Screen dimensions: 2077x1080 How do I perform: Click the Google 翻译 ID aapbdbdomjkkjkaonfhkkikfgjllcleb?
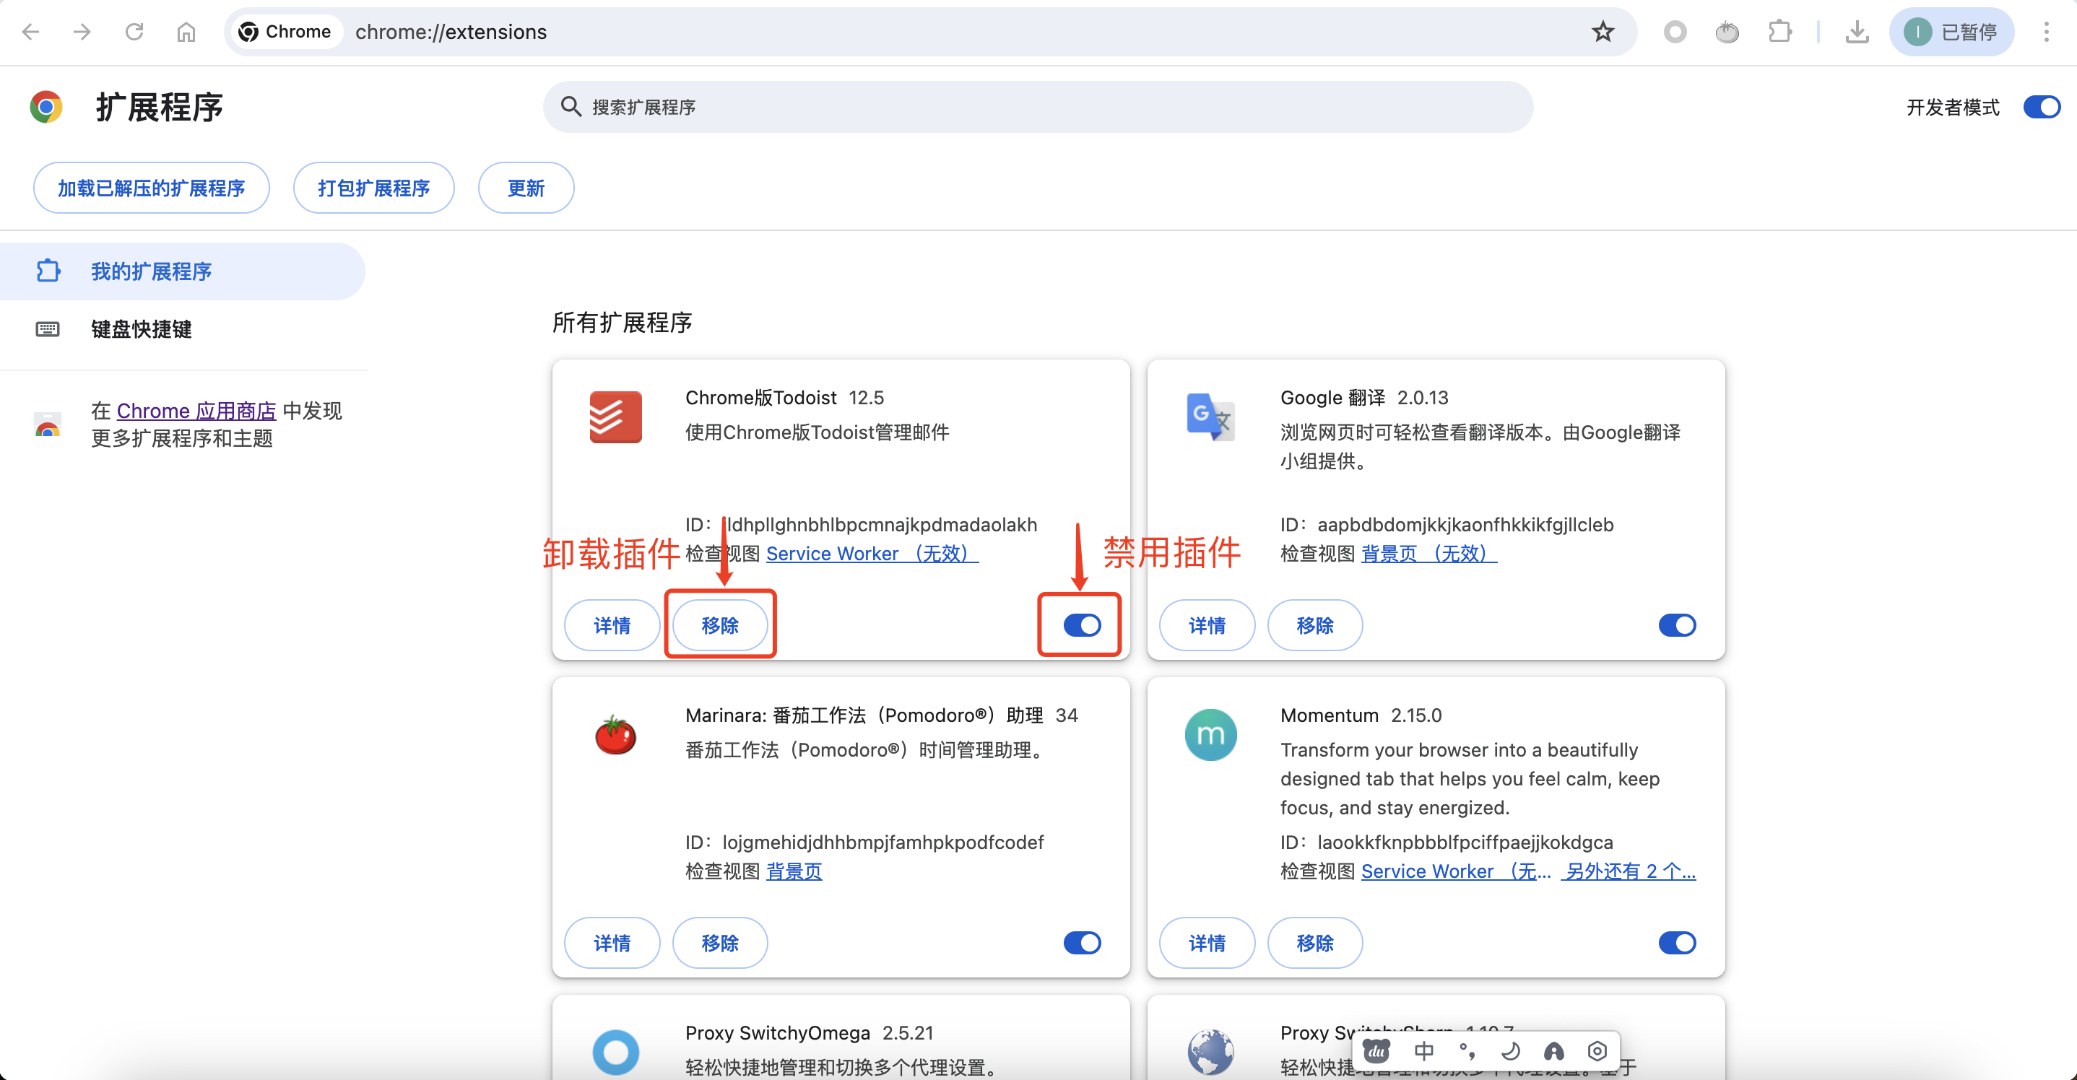point(1465,525)
